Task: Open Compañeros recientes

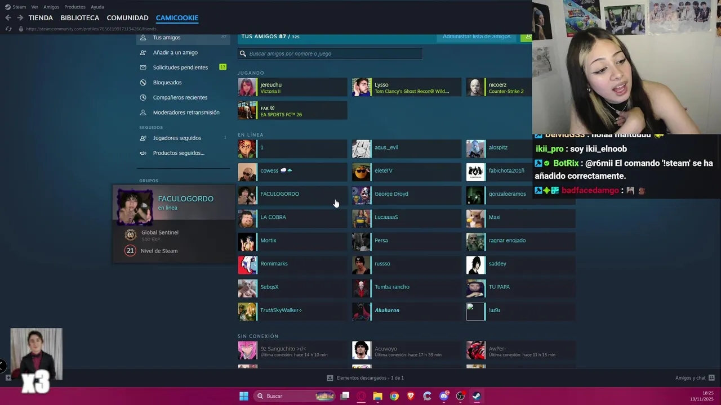Action: pyautogui.click(x=183, y=97)
